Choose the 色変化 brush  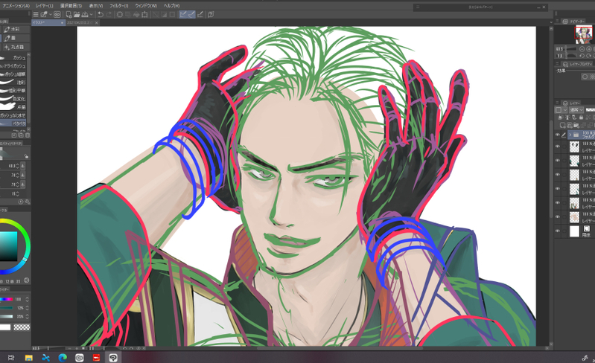point(13,99)
